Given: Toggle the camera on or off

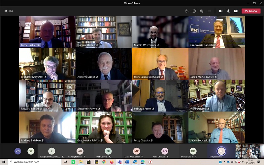Looking at the screenshot, I should [x=221, y=11].
